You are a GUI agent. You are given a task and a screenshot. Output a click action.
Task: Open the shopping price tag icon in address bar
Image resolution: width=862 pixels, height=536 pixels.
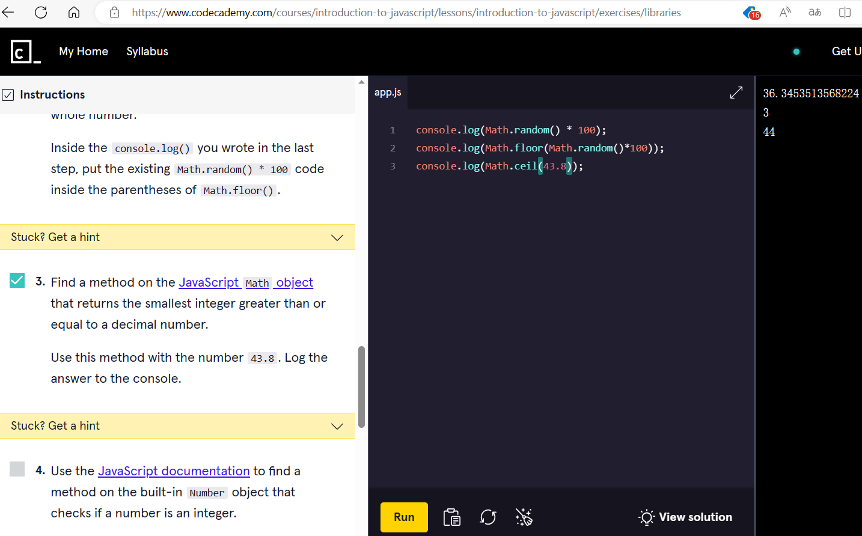point(751,13)
